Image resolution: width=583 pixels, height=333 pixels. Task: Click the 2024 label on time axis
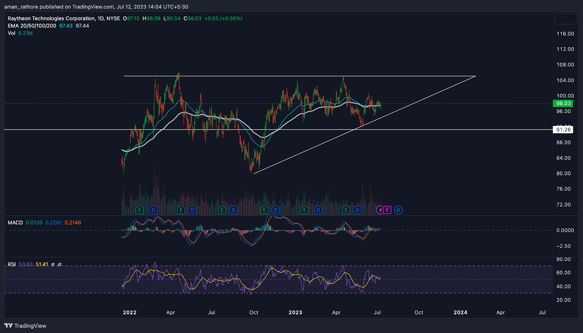(x=461, y=312)
